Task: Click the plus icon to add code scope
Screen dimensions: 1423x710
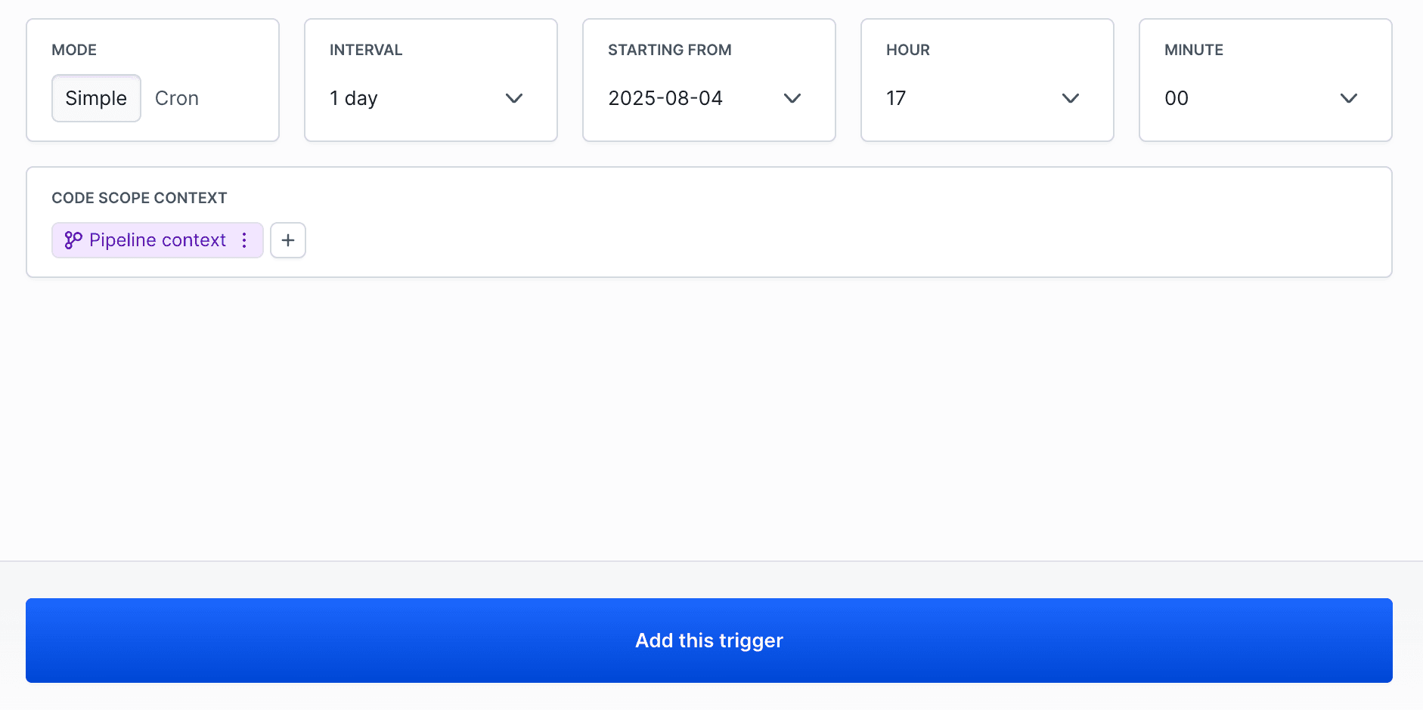Action: tap(288, 240)
